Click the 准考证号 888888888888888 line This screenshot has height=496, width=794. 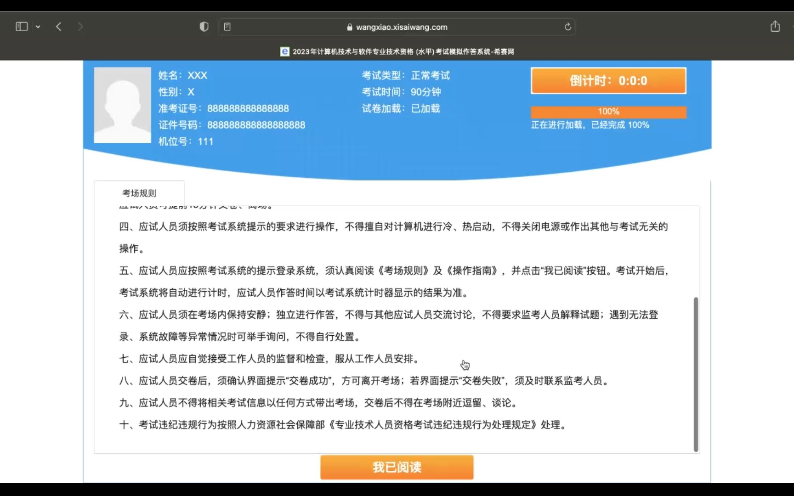tap(224, 108)
